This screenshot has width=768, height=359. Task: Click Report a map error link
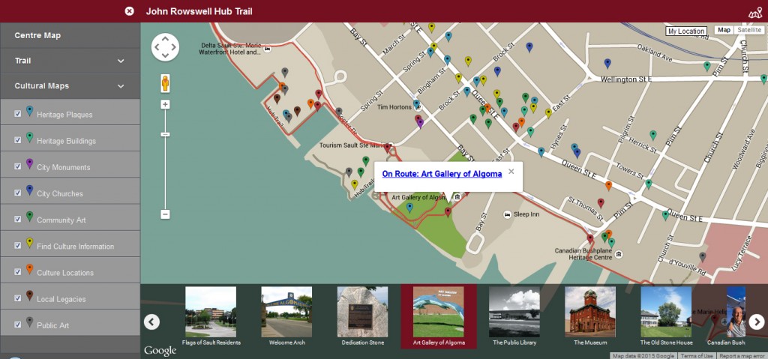coord(742,356)
